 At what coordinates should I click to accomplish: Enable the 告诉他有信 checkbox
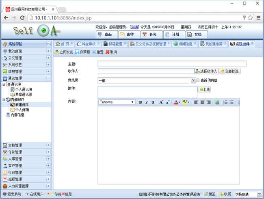198,80
